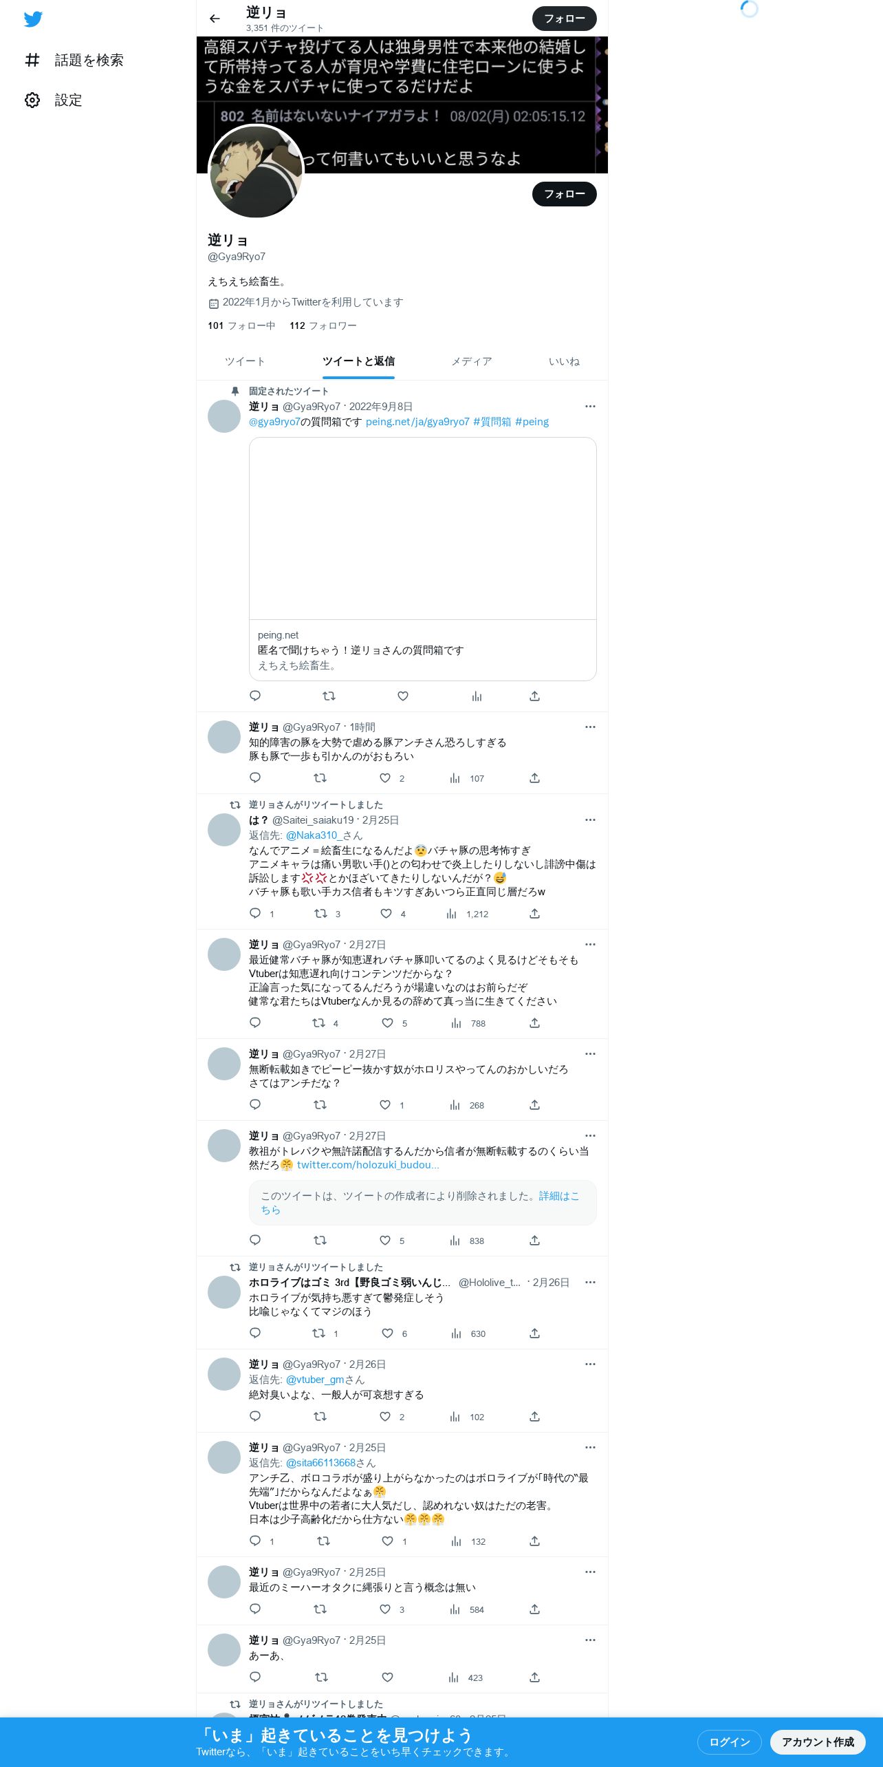The width and height of the screenshot is (883, 1767).
Task: Go back with the left arrow icon
Action: tap(215, 19)
